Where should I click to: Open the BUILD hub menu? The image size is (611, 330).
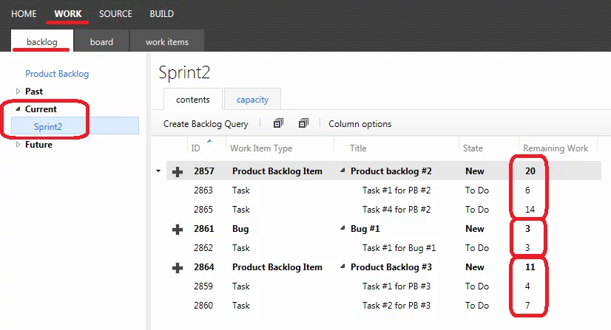coord(162,14)
